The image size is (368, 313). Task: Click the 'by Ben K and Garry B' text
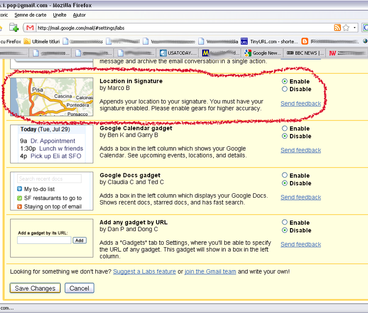(129, 135)
